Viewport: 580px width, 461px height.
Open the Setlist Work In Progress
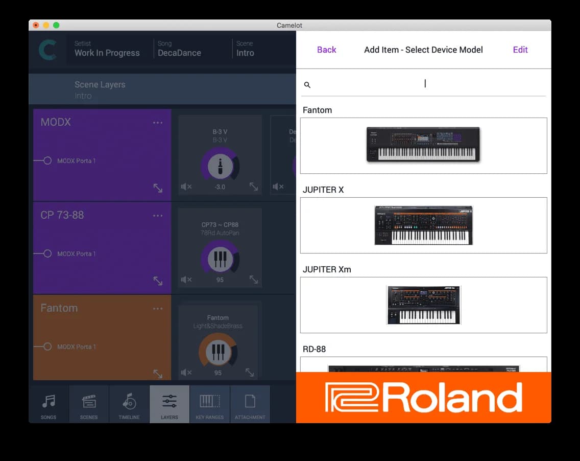pos(108,48)
